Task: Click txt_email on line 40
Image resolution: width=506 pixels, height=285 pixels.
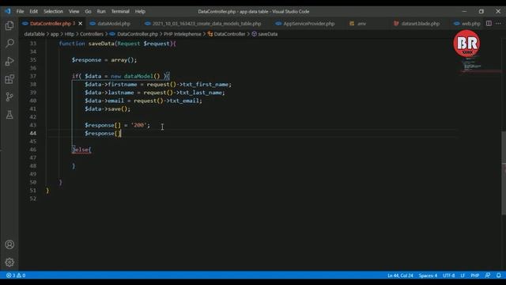Action: 184,101
